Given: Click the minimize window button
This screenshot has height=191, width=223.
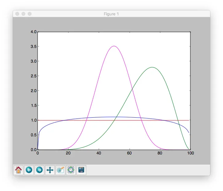Looking at the screenshot, I should point(23,14).
